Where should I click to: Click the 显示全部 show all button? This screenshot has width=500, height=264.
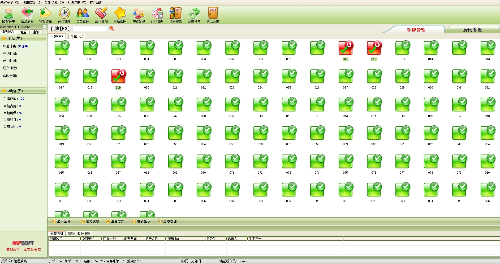click(x=62, y=221)
